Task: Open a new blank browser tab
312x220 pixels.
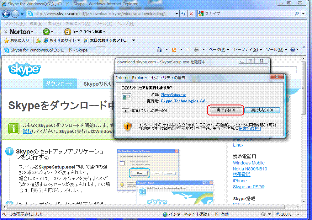Action: coord(101,51)
